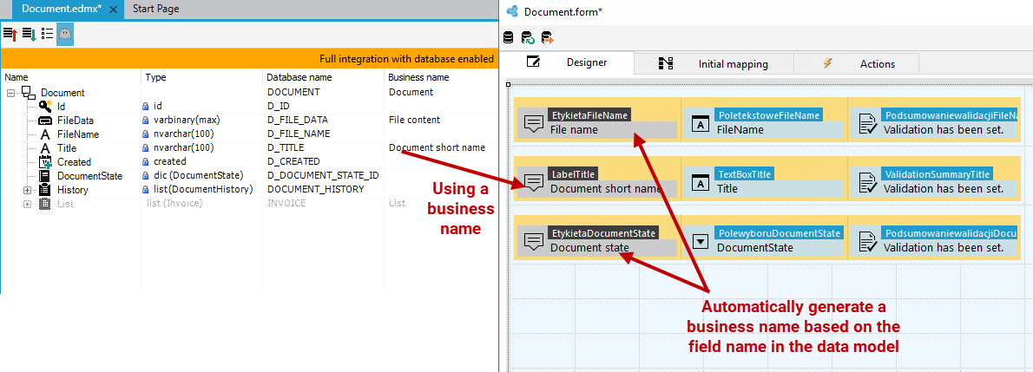Click the label icon in EtykietaFileName control

coord(533,124)
